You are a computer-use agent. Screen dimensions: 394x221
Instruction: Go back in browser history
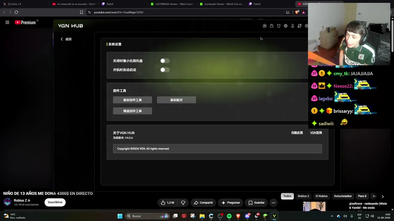[x=4, y=12]
